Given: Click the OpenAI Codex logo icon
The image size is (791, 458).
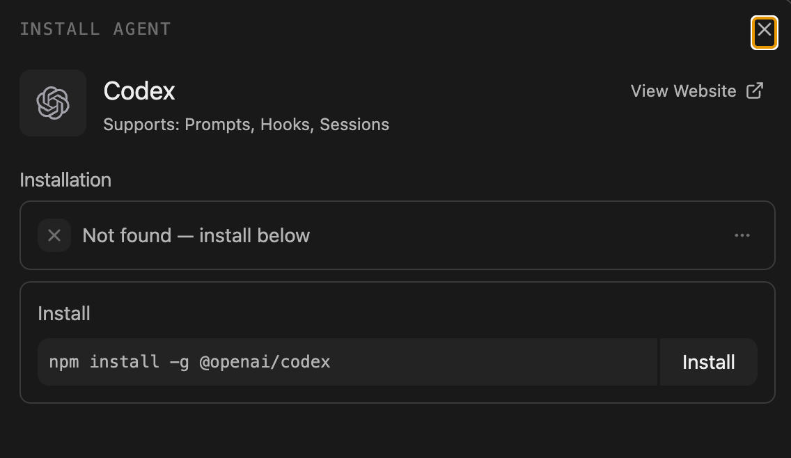Looking at the screenshot, I should click(x=53, y=103).
